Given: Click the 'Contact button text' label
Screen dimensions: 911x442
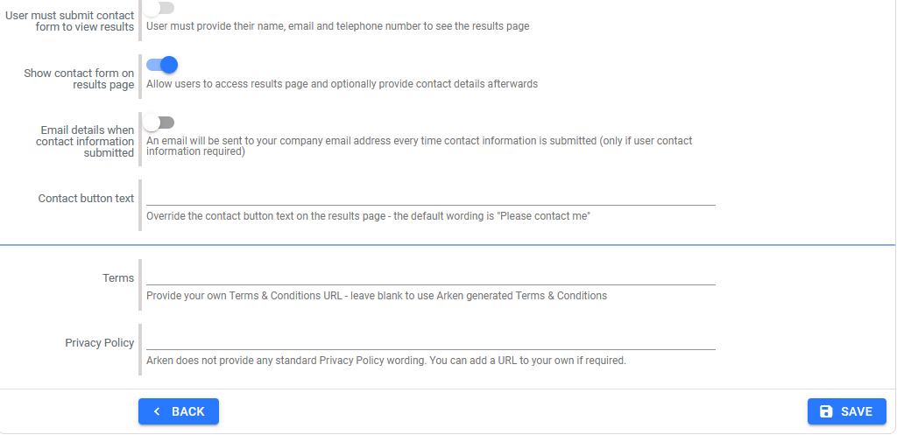Looking at the screenshot, I should point(86,199).
